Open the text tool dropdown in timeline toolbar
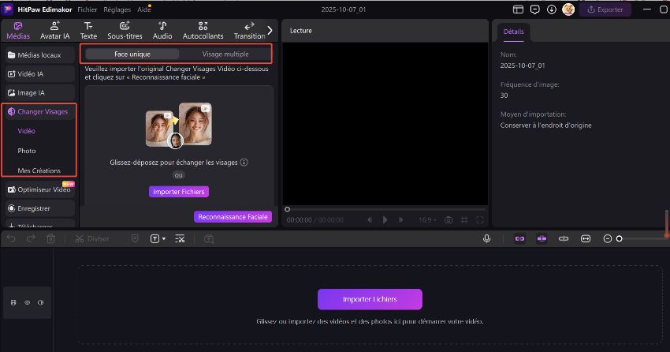 coord(158,238)
